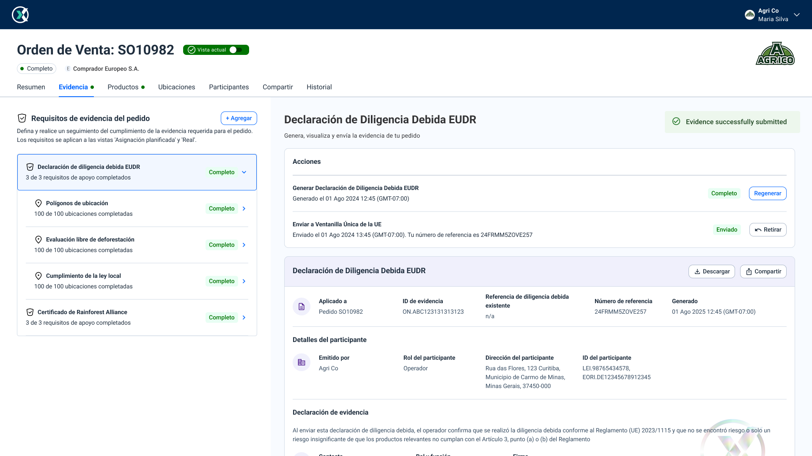Click the Pedido SO10982 value

coord(341,312)
